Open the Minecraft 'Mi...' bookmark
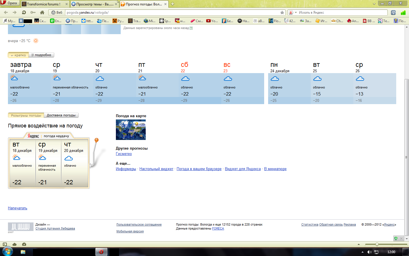Image resolution: width=409 pixels, height=256 pixels. tap(149, 21)
